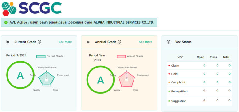The image size is (239, 112).
Task: Click the Period Year: 2023 text
Action: pyautogui.click(x=97, y=58)
